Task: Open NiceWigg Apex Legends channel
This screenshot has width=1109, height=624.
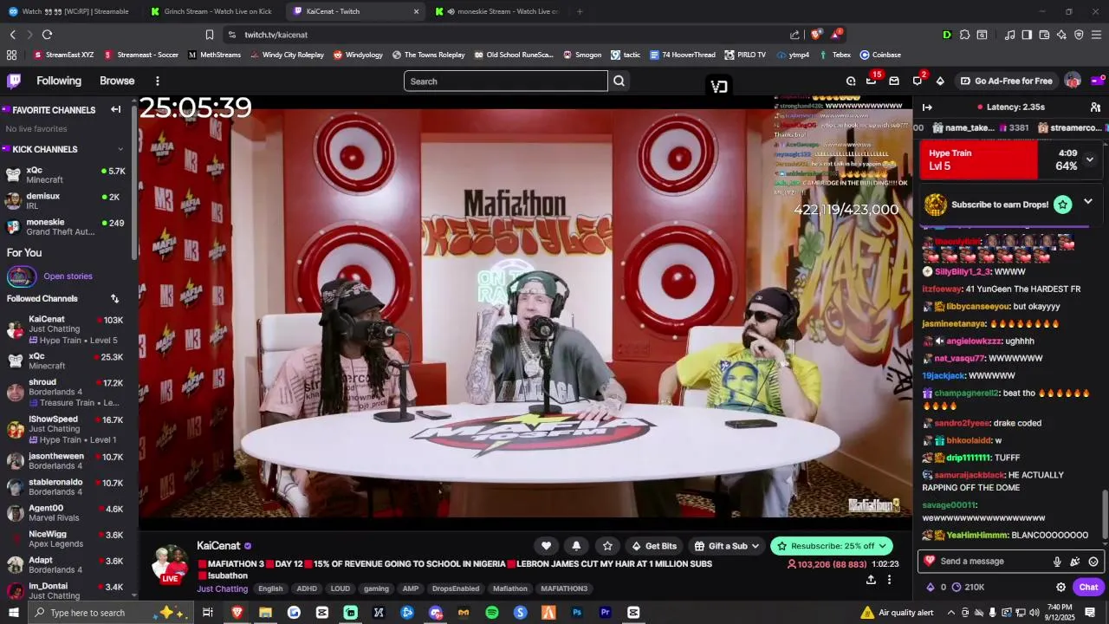Action: 68,539
